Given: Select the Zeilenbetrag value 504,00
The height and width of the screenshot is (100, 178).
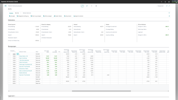Looking at the screenshot, I should point(68,77).
